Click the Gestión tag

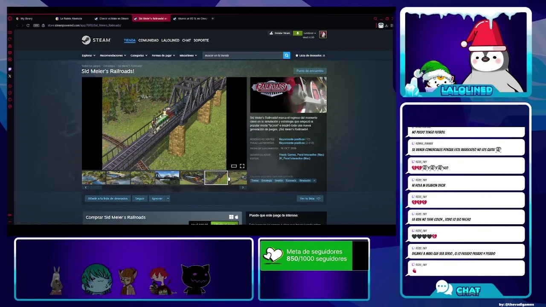pos(279,180)
